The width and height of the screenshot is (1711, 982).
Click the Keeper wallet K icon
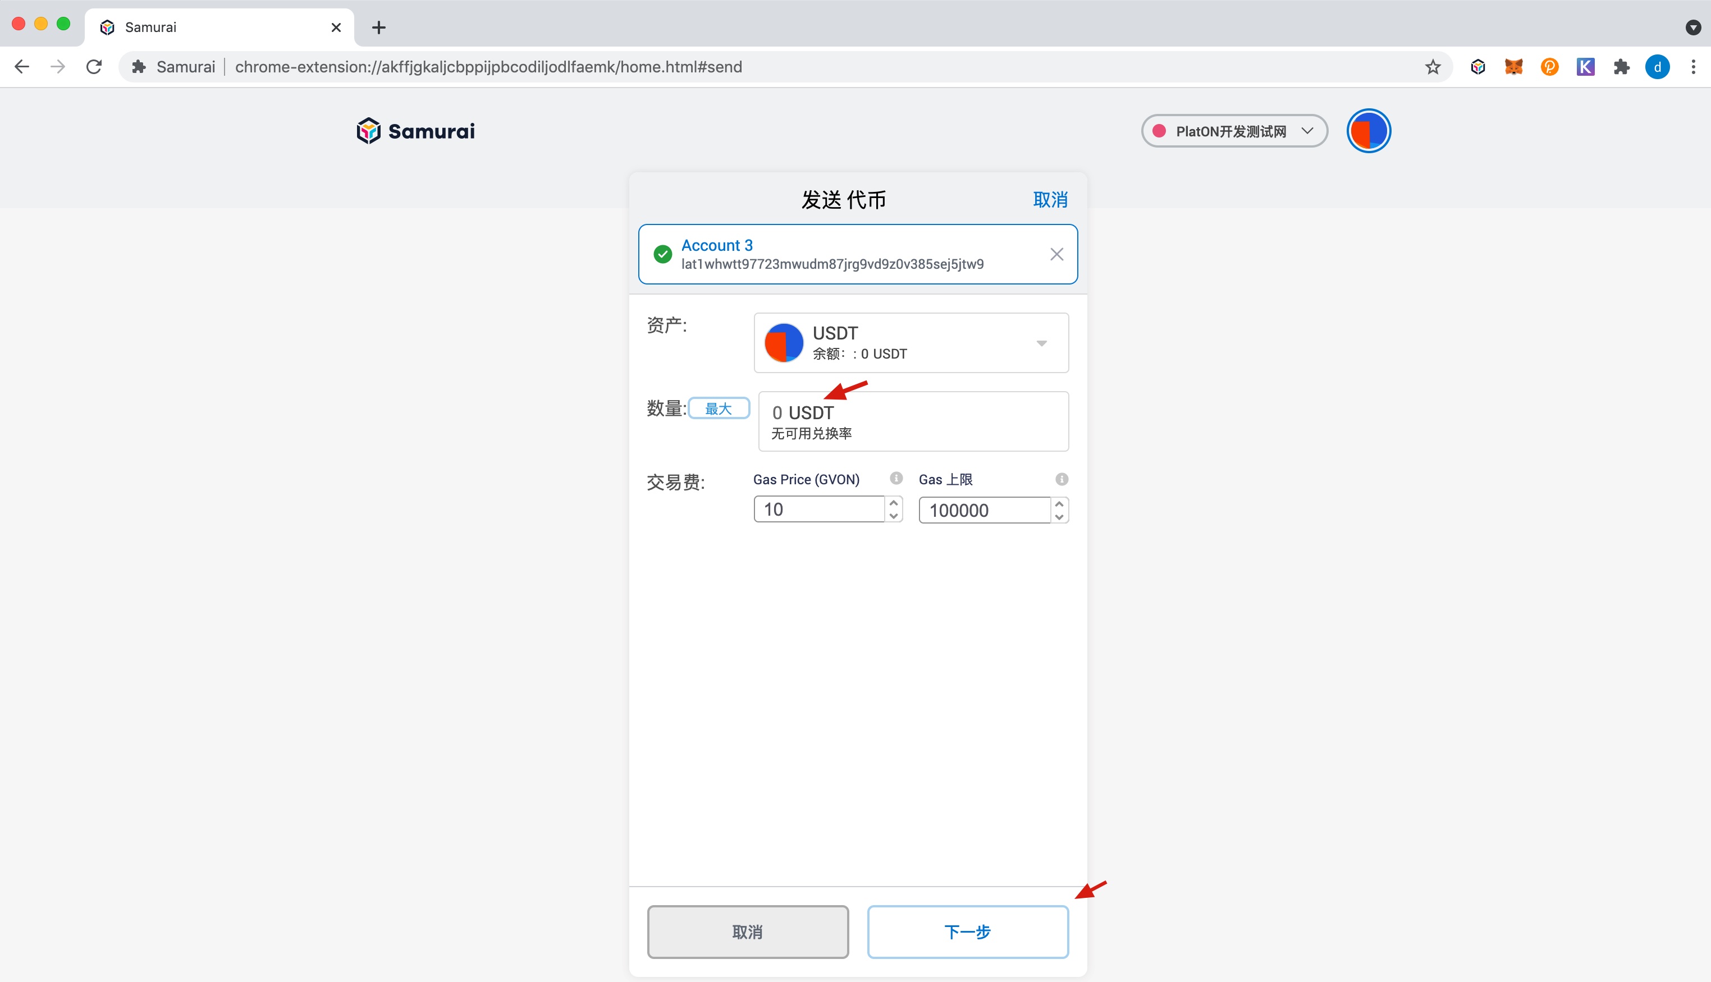tap(1584, 66)
